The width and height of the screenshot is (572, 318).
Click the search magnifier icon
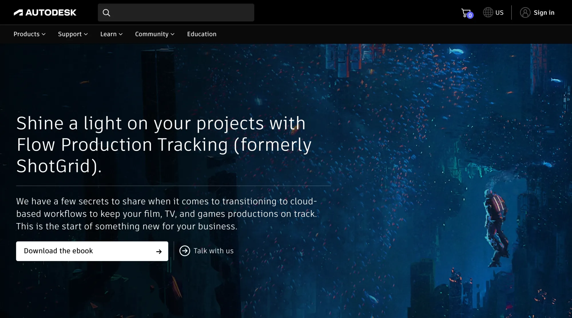[x=106, y=13]
